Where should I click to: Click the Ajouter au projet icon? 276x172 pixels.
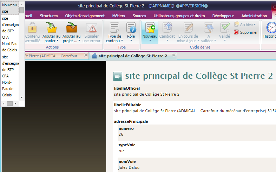(x=71, y=27)
